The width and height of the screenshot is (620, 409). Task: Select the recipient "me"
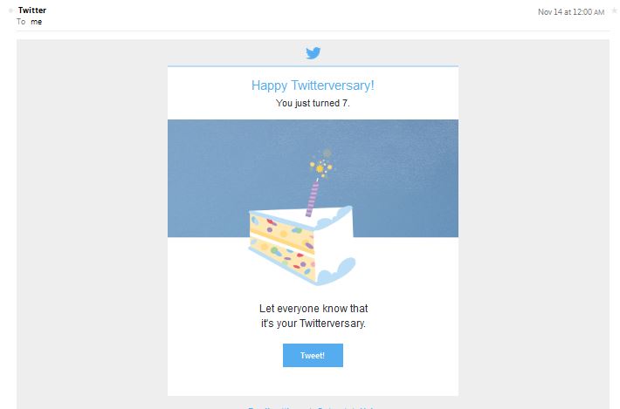click(37, 22)
